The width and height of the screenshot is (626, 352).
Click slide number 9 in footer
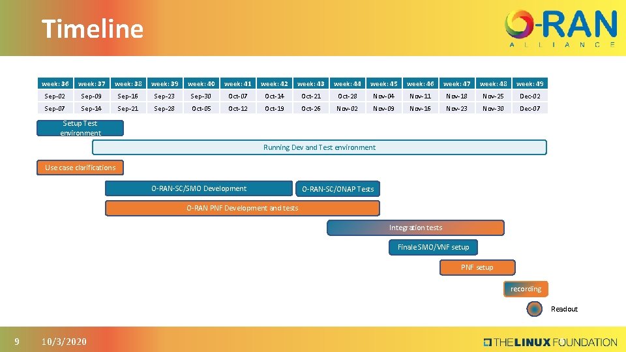point(17,342)
